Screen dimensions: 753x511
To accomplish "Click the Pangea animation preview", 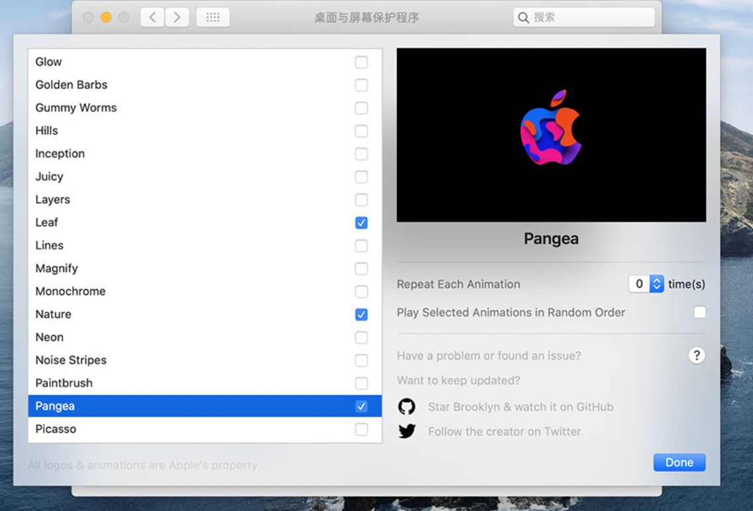I will pyautogui.click(x=551, y=135).
